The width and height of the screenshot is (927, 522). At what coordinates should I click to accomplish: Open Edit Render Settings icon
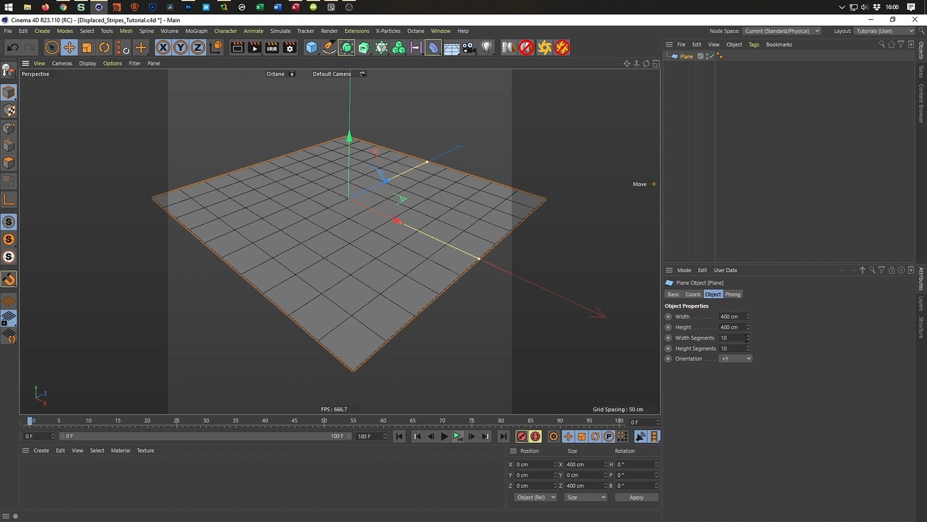(290, 48)
